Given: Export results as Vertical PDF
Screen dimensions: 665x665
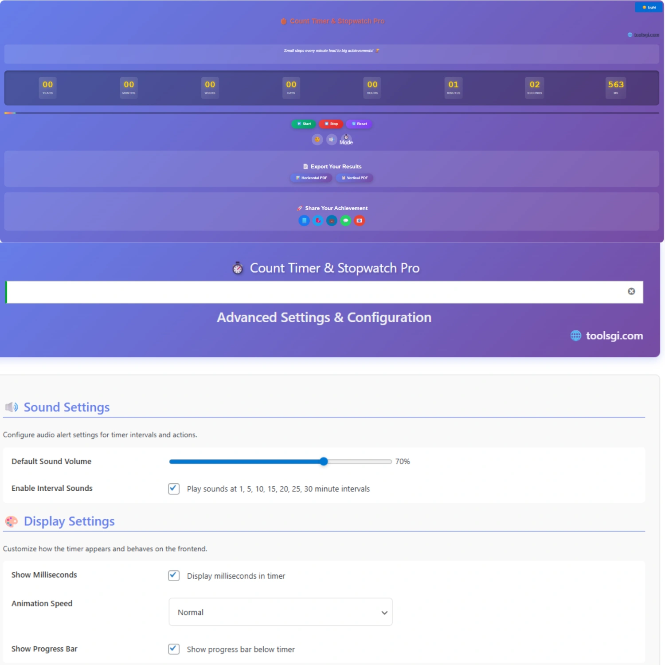Looking at the screenshot, I should pos(354,178).
